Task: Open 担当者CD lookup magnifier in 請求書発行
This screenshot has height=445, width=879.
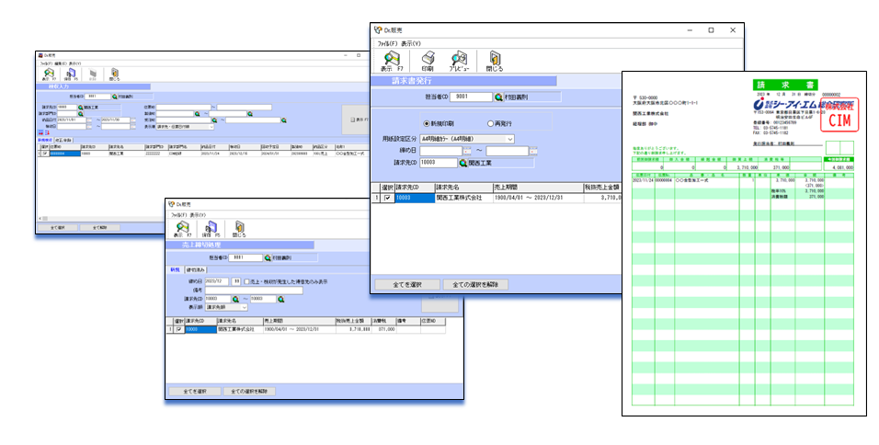Action: (498, 97)
